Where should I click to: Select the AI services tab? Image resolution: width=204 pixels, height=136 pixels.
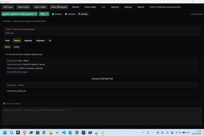coord(50,41)
